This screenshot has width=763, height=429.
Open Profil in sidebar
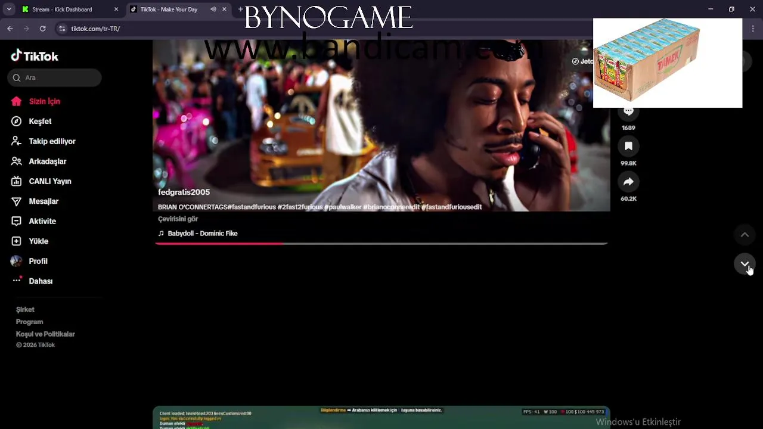click(38, 261)
